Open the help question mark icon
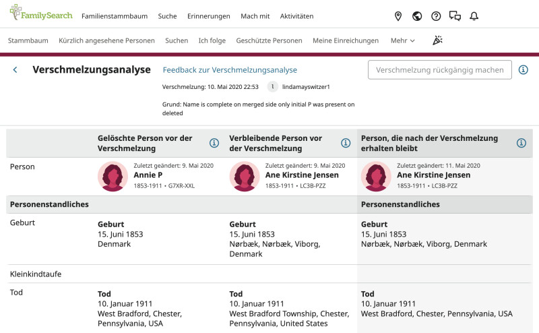Screen dimensions: 539x333 (436, 16)
